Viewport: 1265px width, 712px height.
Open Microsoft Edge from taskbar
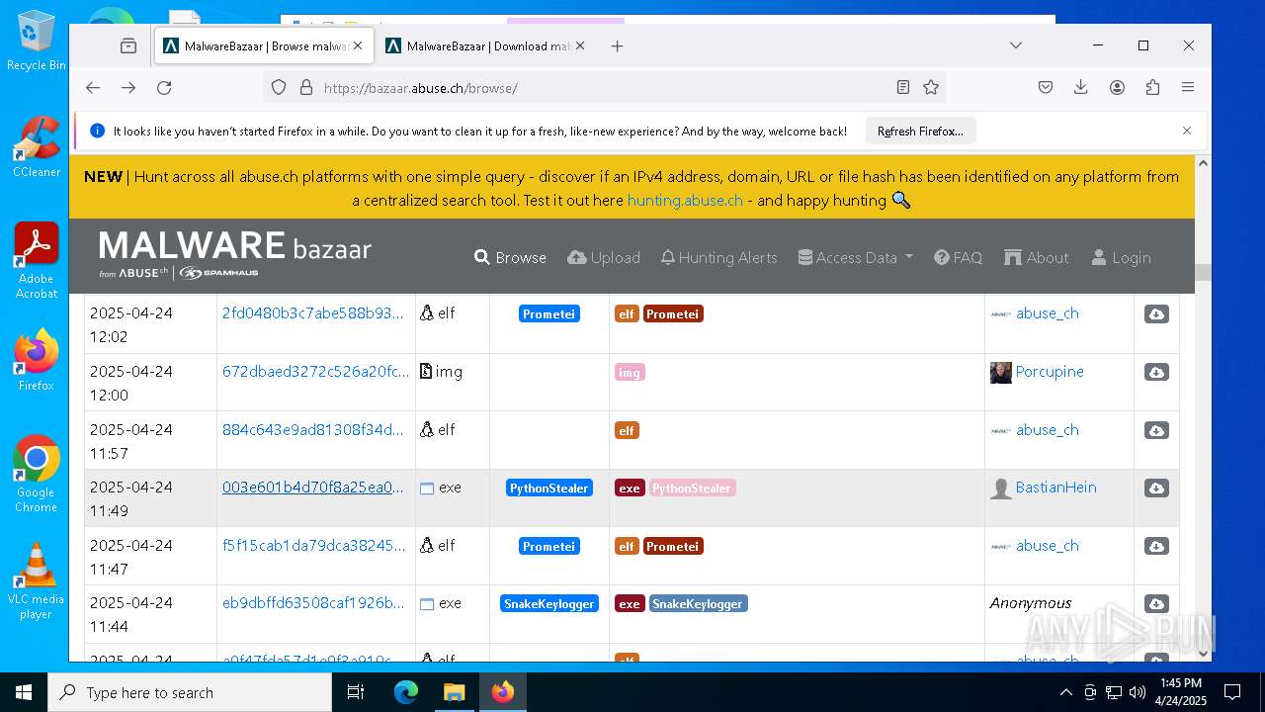(x=406, y=692)
